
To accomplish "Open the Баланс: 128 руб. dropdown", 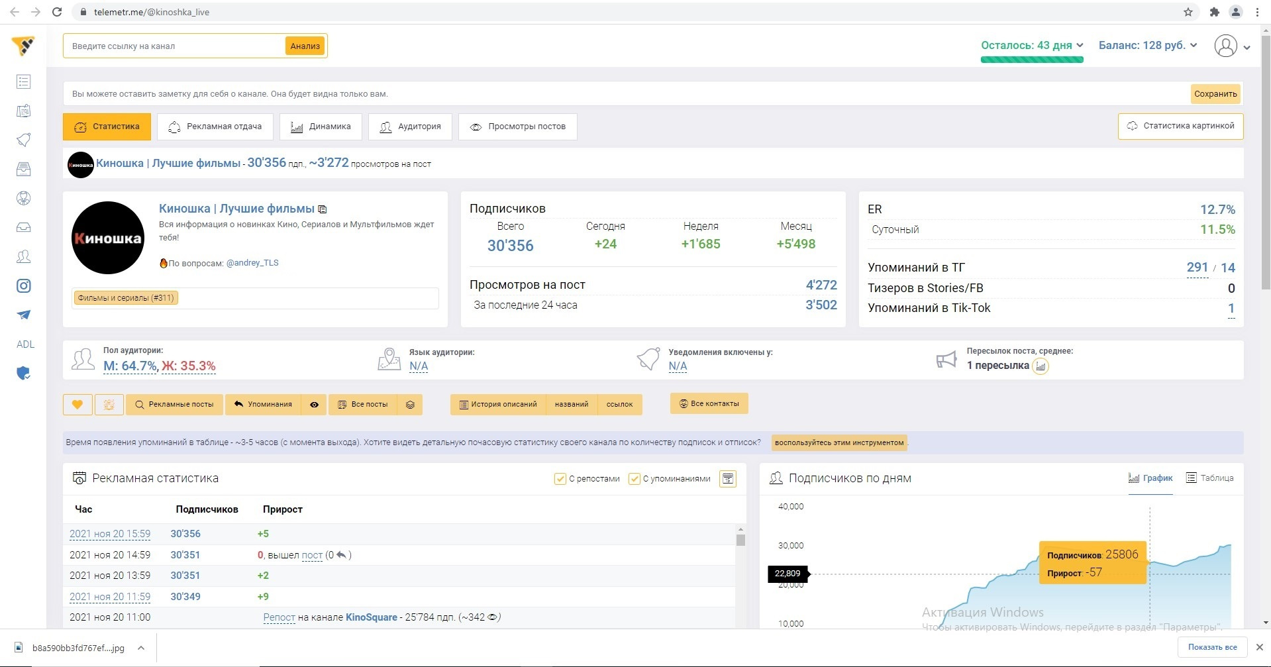I will [1148, 46].
